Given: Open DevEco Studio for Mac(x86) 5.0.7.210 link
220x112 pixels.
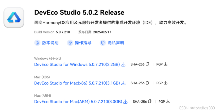Looking at the screenshot, I should click(x=77, y=83).
